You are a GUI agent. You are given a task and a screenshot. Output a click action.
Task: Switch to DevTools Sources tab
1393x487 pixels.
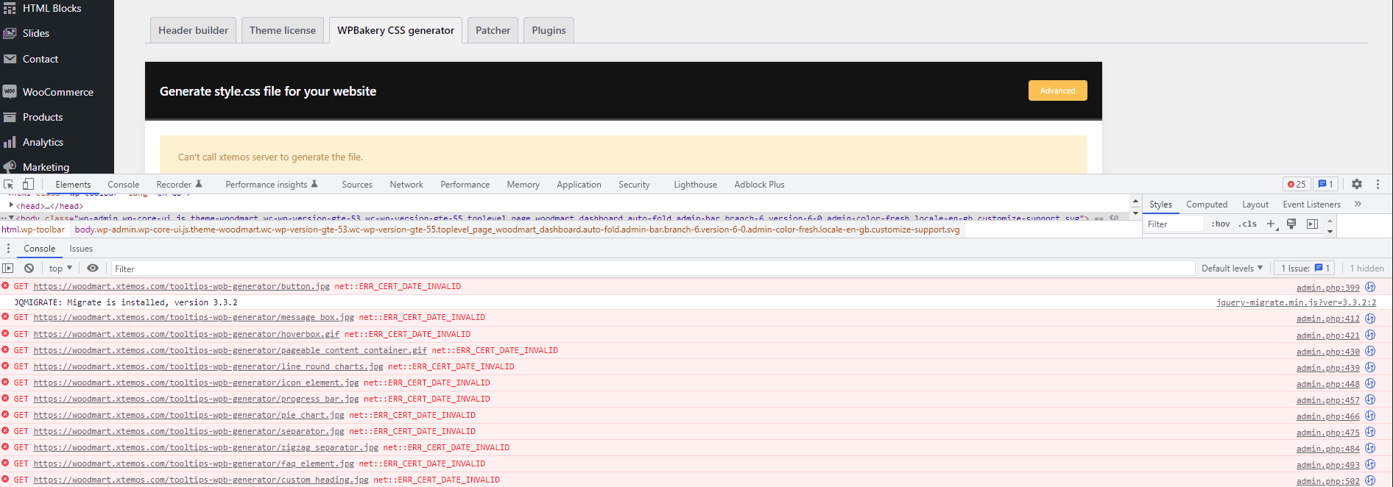357,184
